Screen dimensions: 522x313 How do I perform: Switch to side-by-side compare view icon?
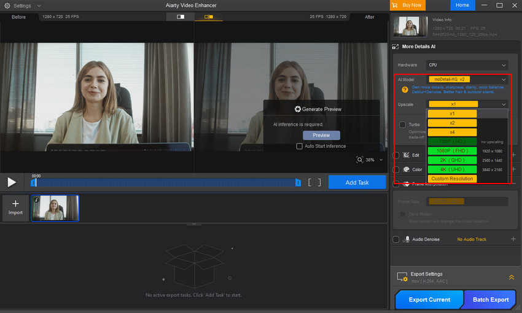(209, 17)
